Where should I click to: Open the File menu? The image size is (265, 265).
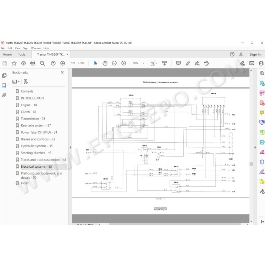coord(3,48)
